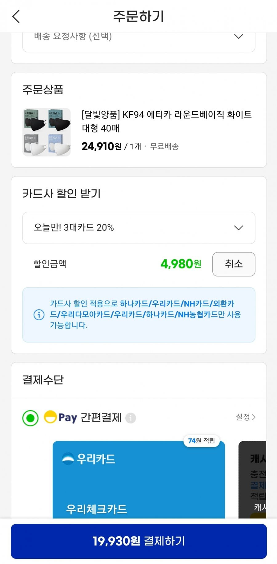Expand the 배송 요청사항 dropdown
Image resolution: width=277 pixels, height=564 pixels.
(x=139, y=40)
